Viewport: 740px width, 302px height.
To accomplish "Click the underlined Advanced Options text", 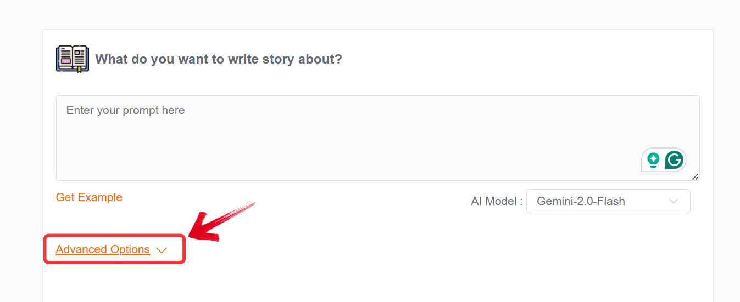I will pos(103,250).
